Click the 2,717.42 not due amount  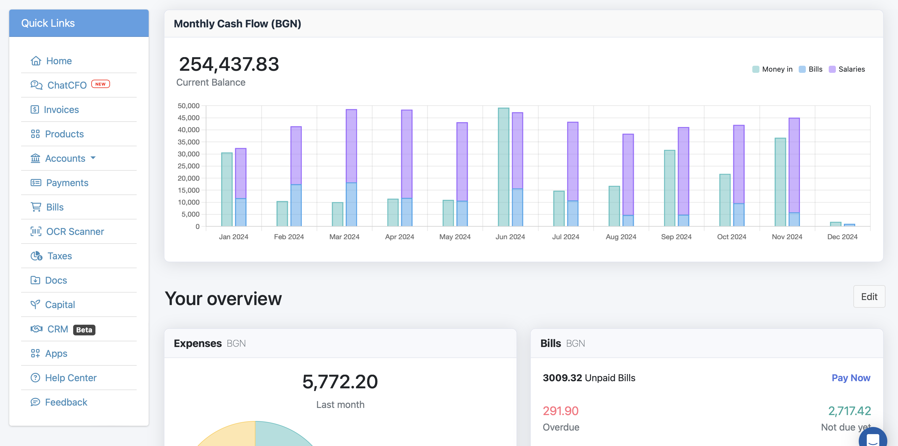pyautogui.click(x=850, y=411)
